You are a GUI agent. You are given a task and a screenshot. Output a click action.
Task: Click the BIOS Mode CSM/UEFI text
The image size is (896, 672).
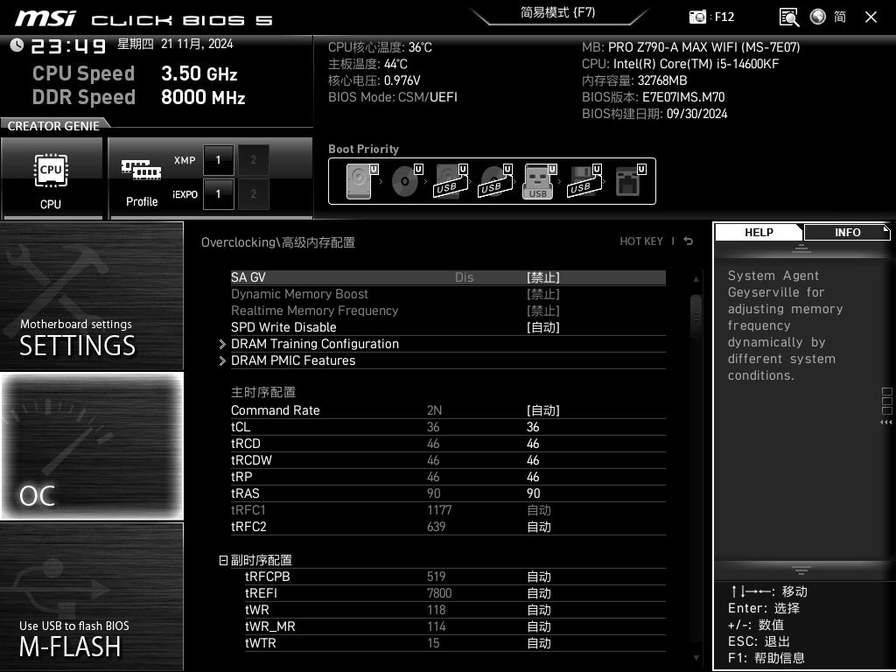393,97
